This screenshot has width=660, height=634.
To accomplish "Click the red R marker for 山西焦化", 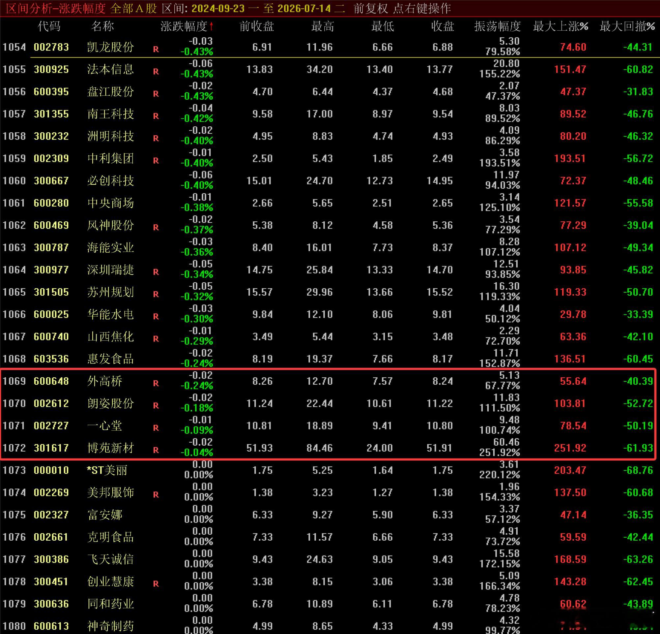I will point(156,338).
